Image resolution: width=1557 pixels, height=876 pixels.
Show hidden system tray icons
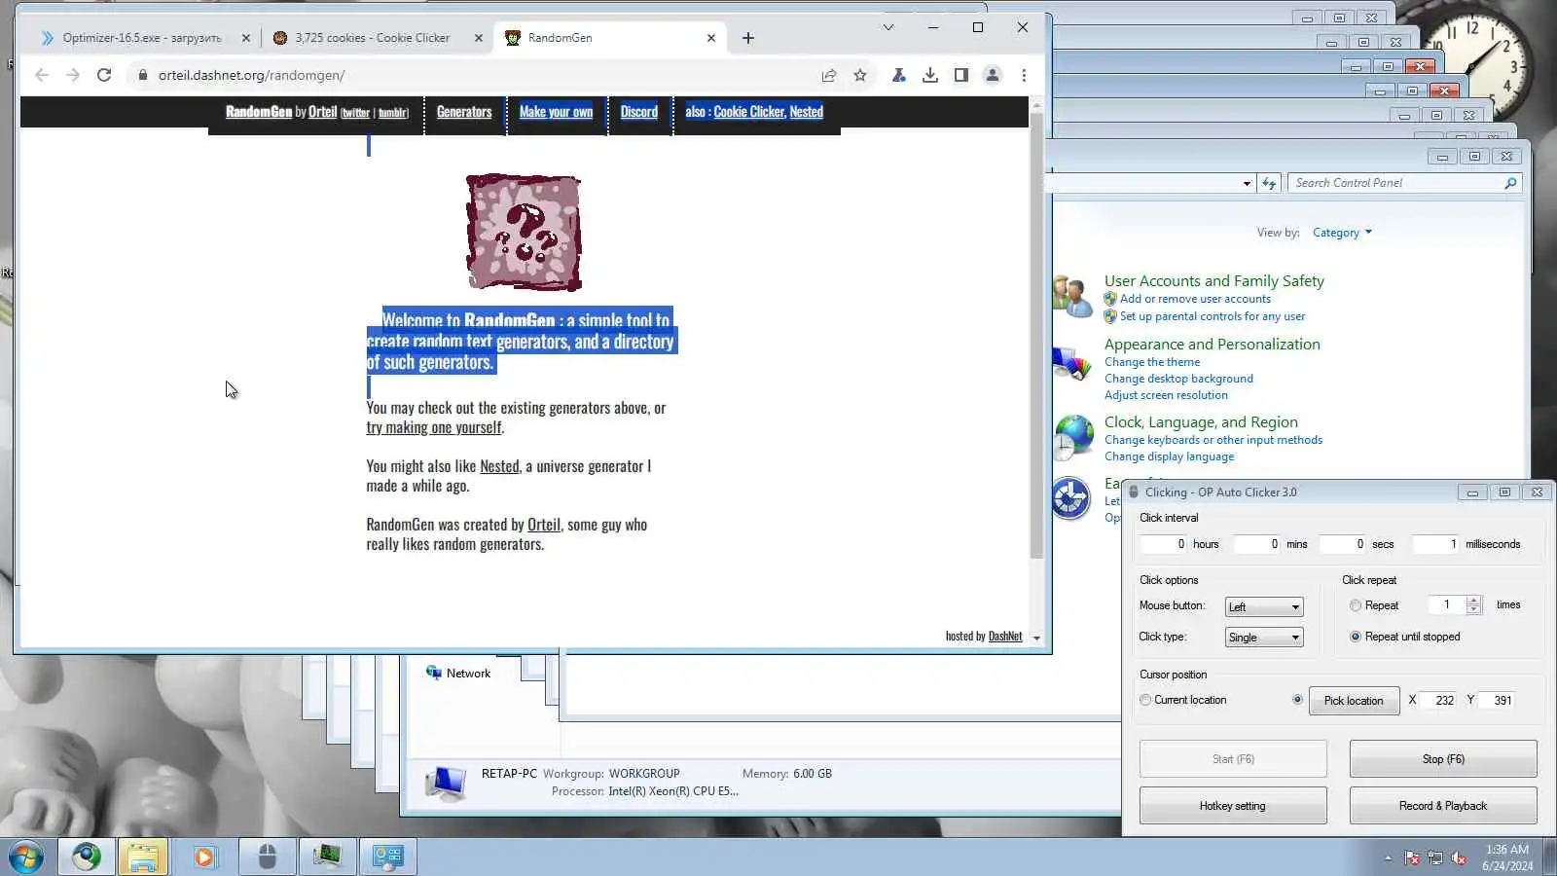click(1388, 858)
